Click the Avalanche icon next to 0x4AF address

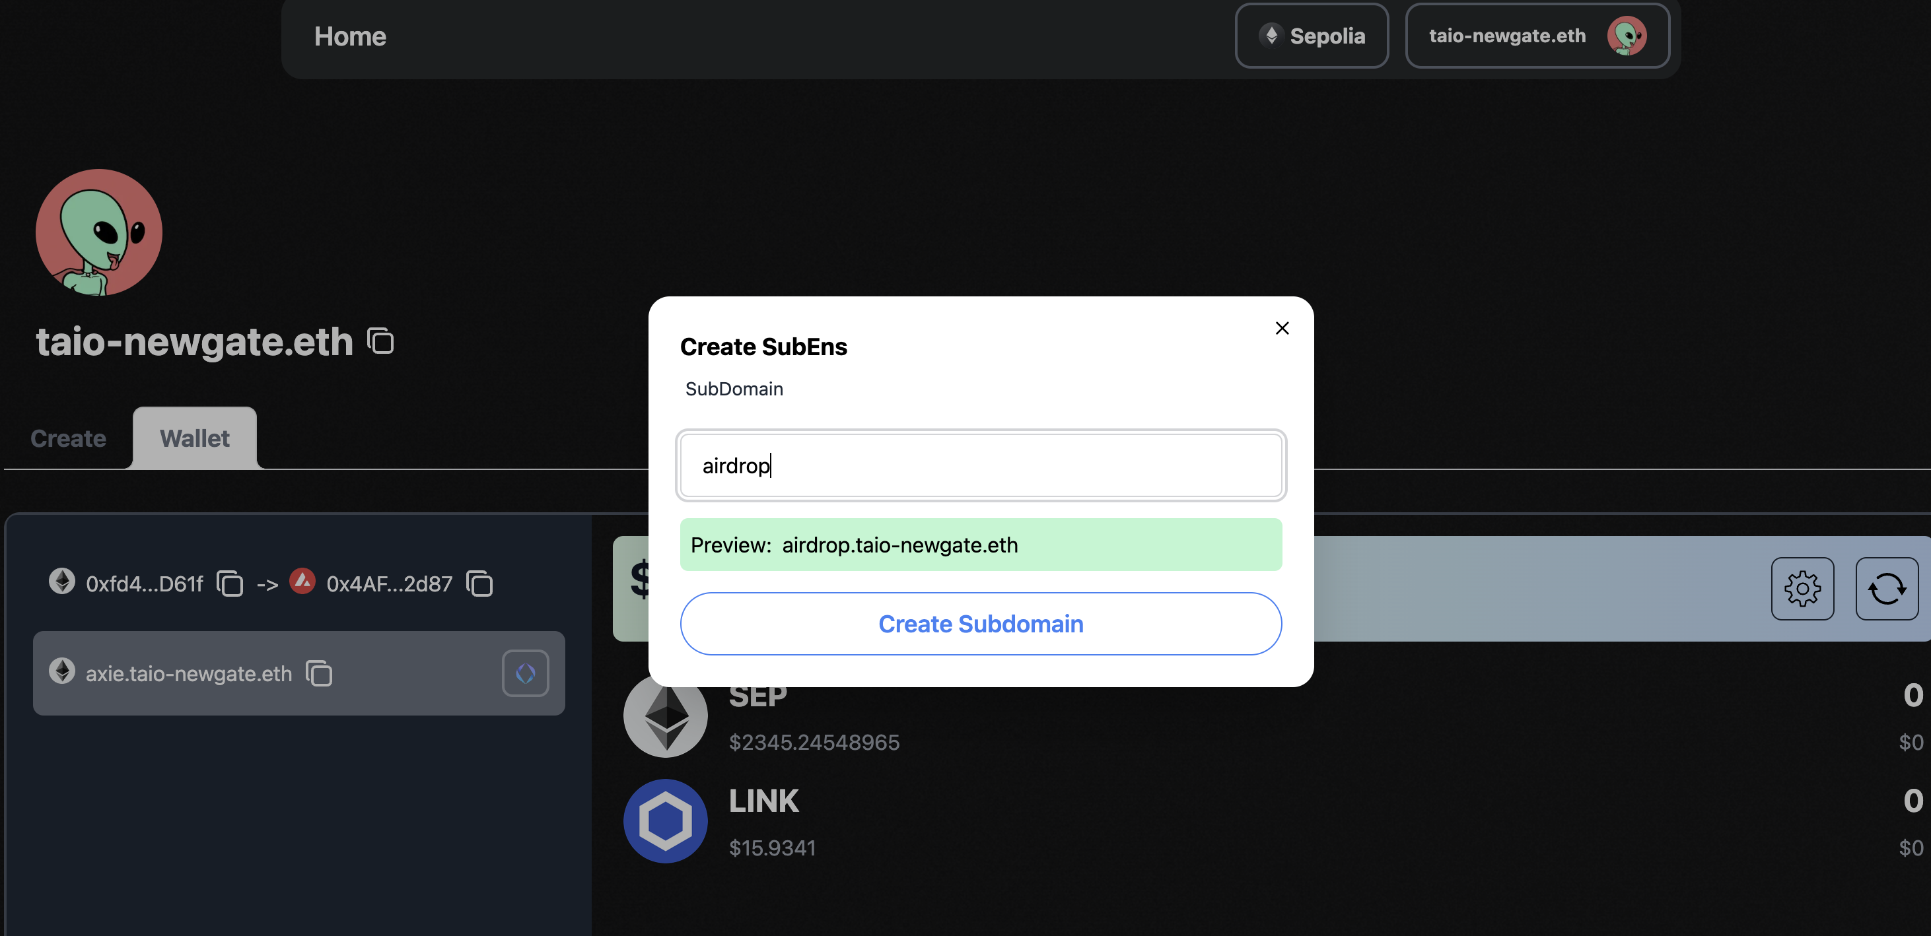[302, 581]
